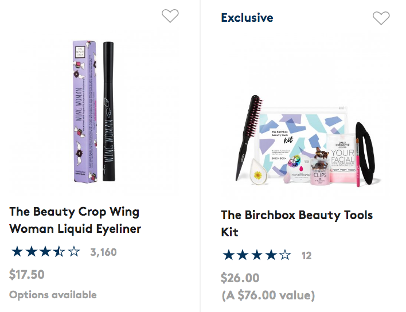Favorite the Wing Woman Liquid Eyeliner with heart
The height and width of the screenshot is (312, 406).
click(170, 16)
